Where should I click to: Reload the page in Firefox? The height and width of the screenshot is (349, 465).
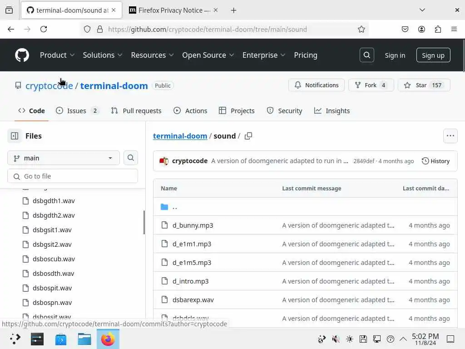point(44,29)
